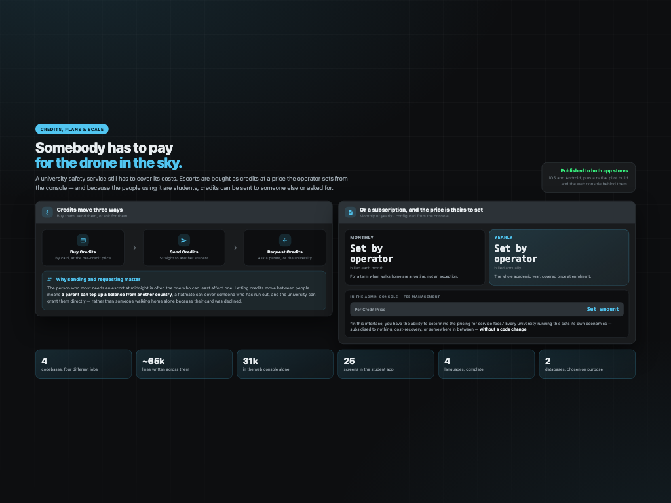Open the Published to both app stores card
Image resolution: width=671 pixels, height=503 pixels.
coord(588,177)
